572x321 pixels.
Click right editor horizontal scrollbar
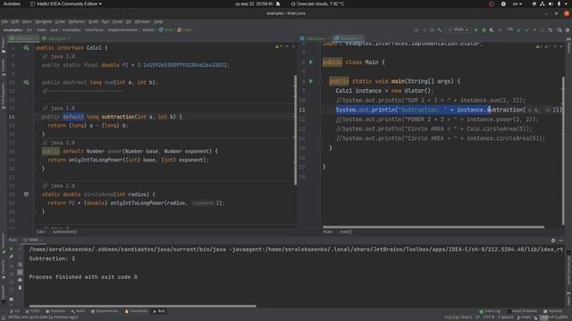[433, 227]
